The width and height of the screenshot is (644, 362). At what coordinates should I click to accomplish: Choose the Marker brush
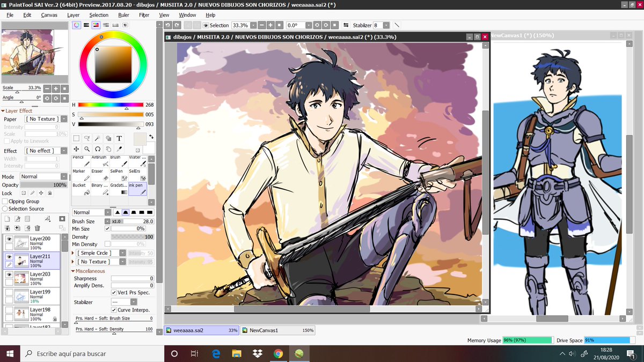81,175
